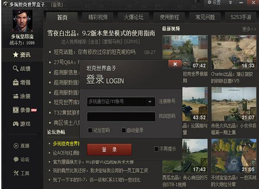Tick the 自动登录 checkbox

[x=124, y=130]
